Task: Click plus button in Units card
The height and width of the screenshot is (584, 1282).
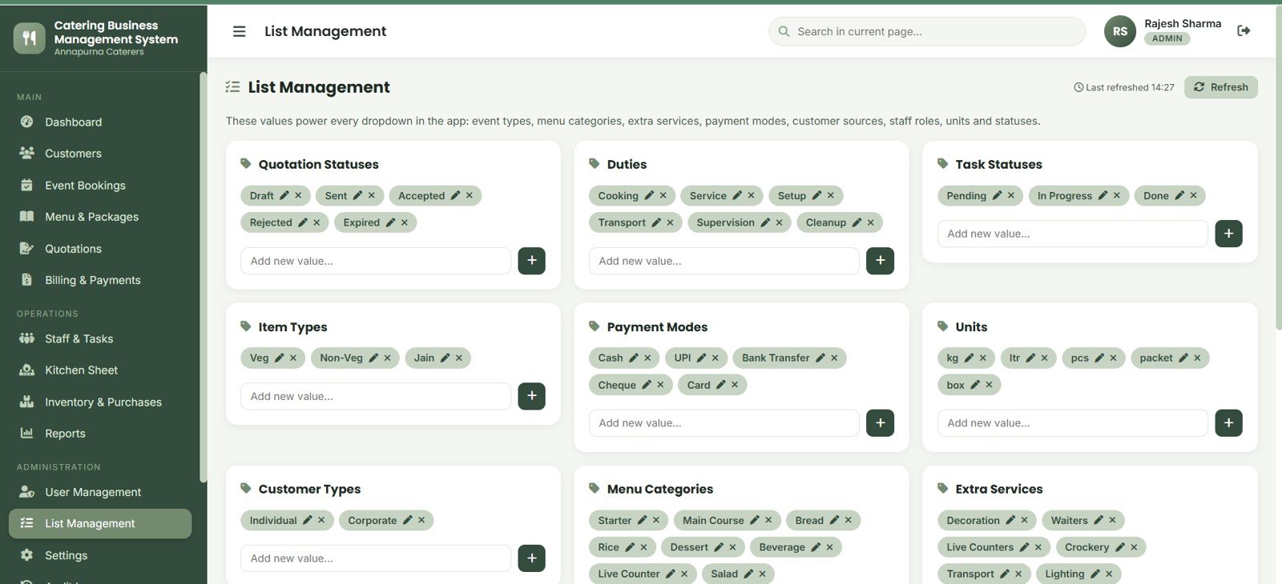Action: click(1229, 423)
